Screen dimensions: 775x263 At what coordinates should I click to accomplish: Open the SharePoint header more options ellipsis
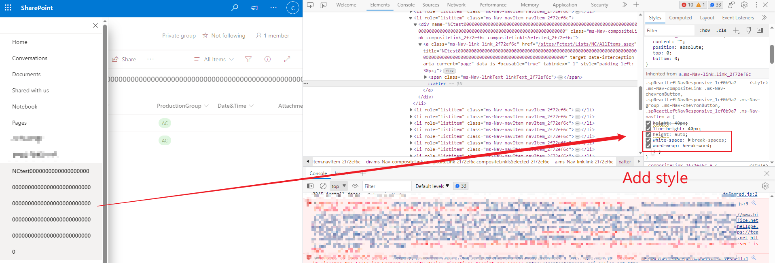click(273, 8)
